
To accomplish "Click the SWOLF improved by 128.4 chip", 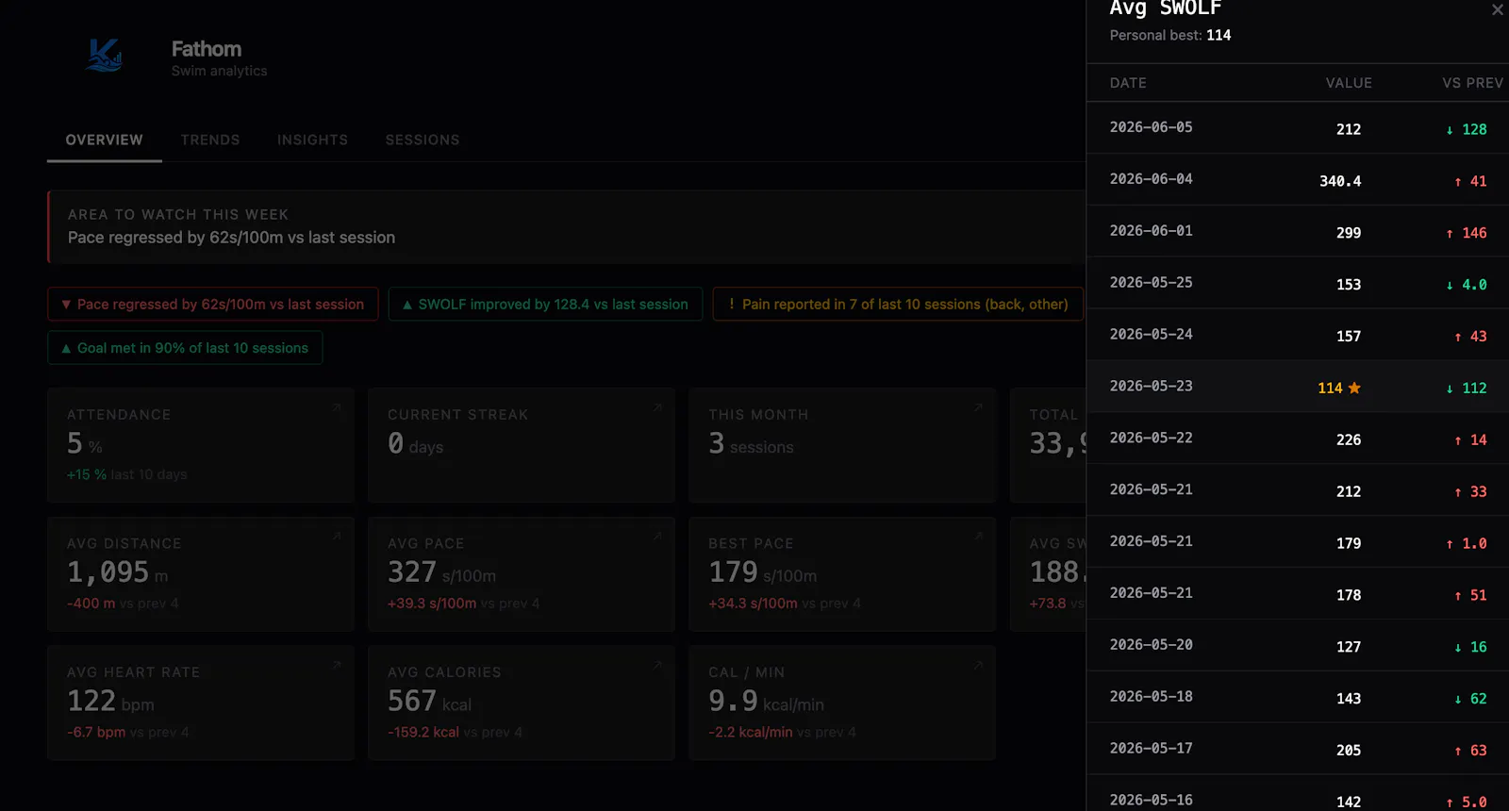I will (x=545, y=304).
